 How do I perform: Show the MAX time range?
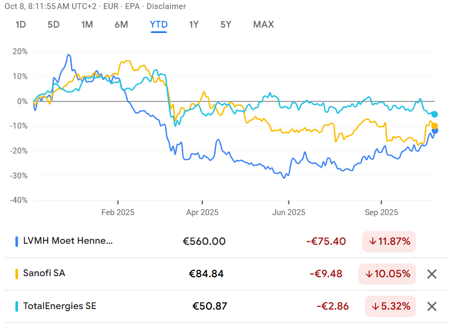263,24
